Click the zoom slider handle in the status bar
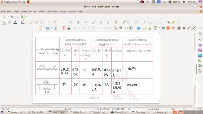This screenshot has height=114, width=203. (x=184, y=109)
